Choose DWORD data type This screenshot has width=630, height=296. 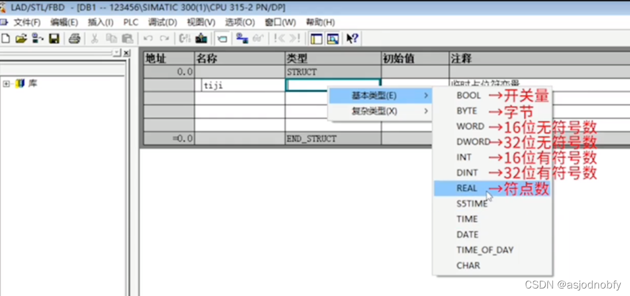(x=473, y=141)
